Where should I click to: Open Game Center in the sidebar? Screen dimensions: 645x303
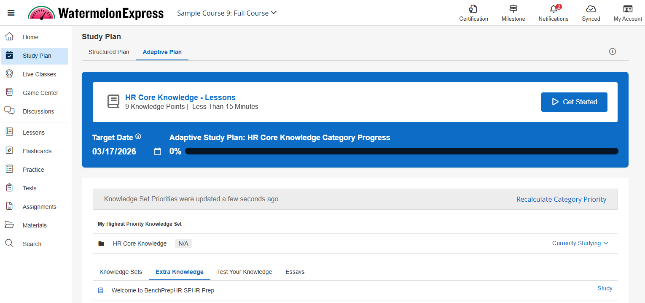[x=40, y=93]
